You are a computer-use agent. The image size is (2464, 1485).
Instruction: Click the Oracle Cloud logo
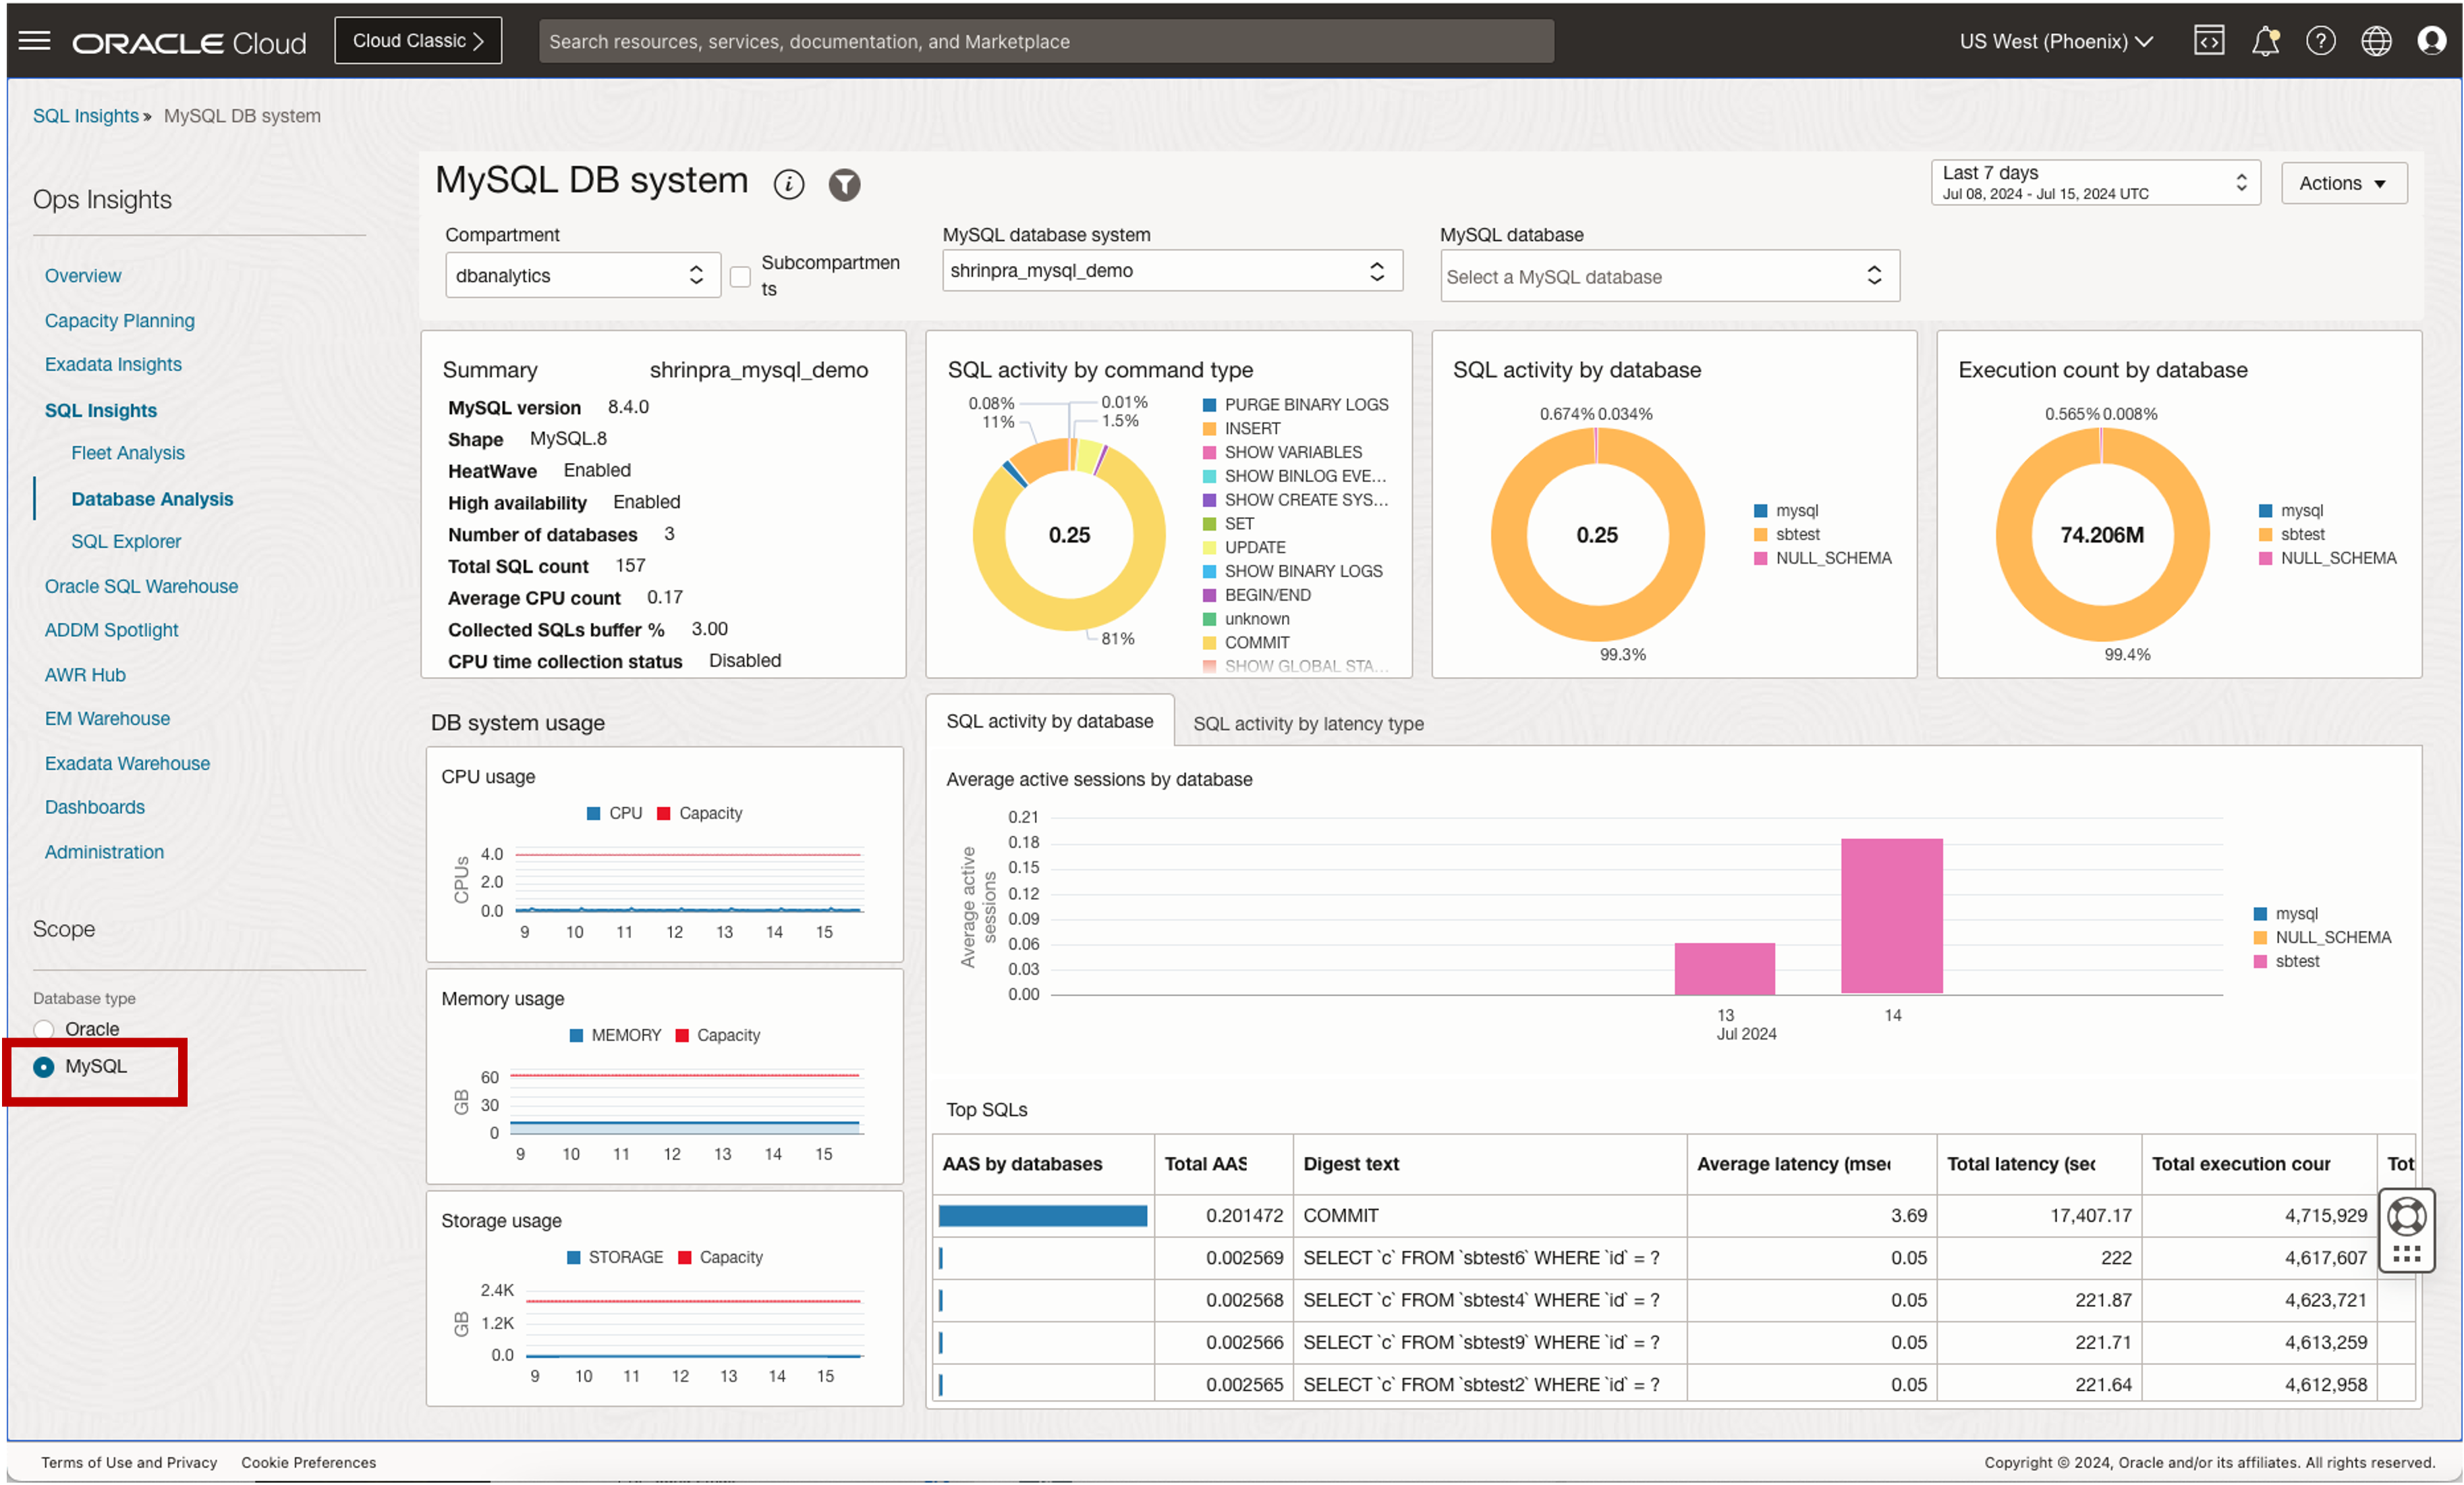(x=189, y=42)
